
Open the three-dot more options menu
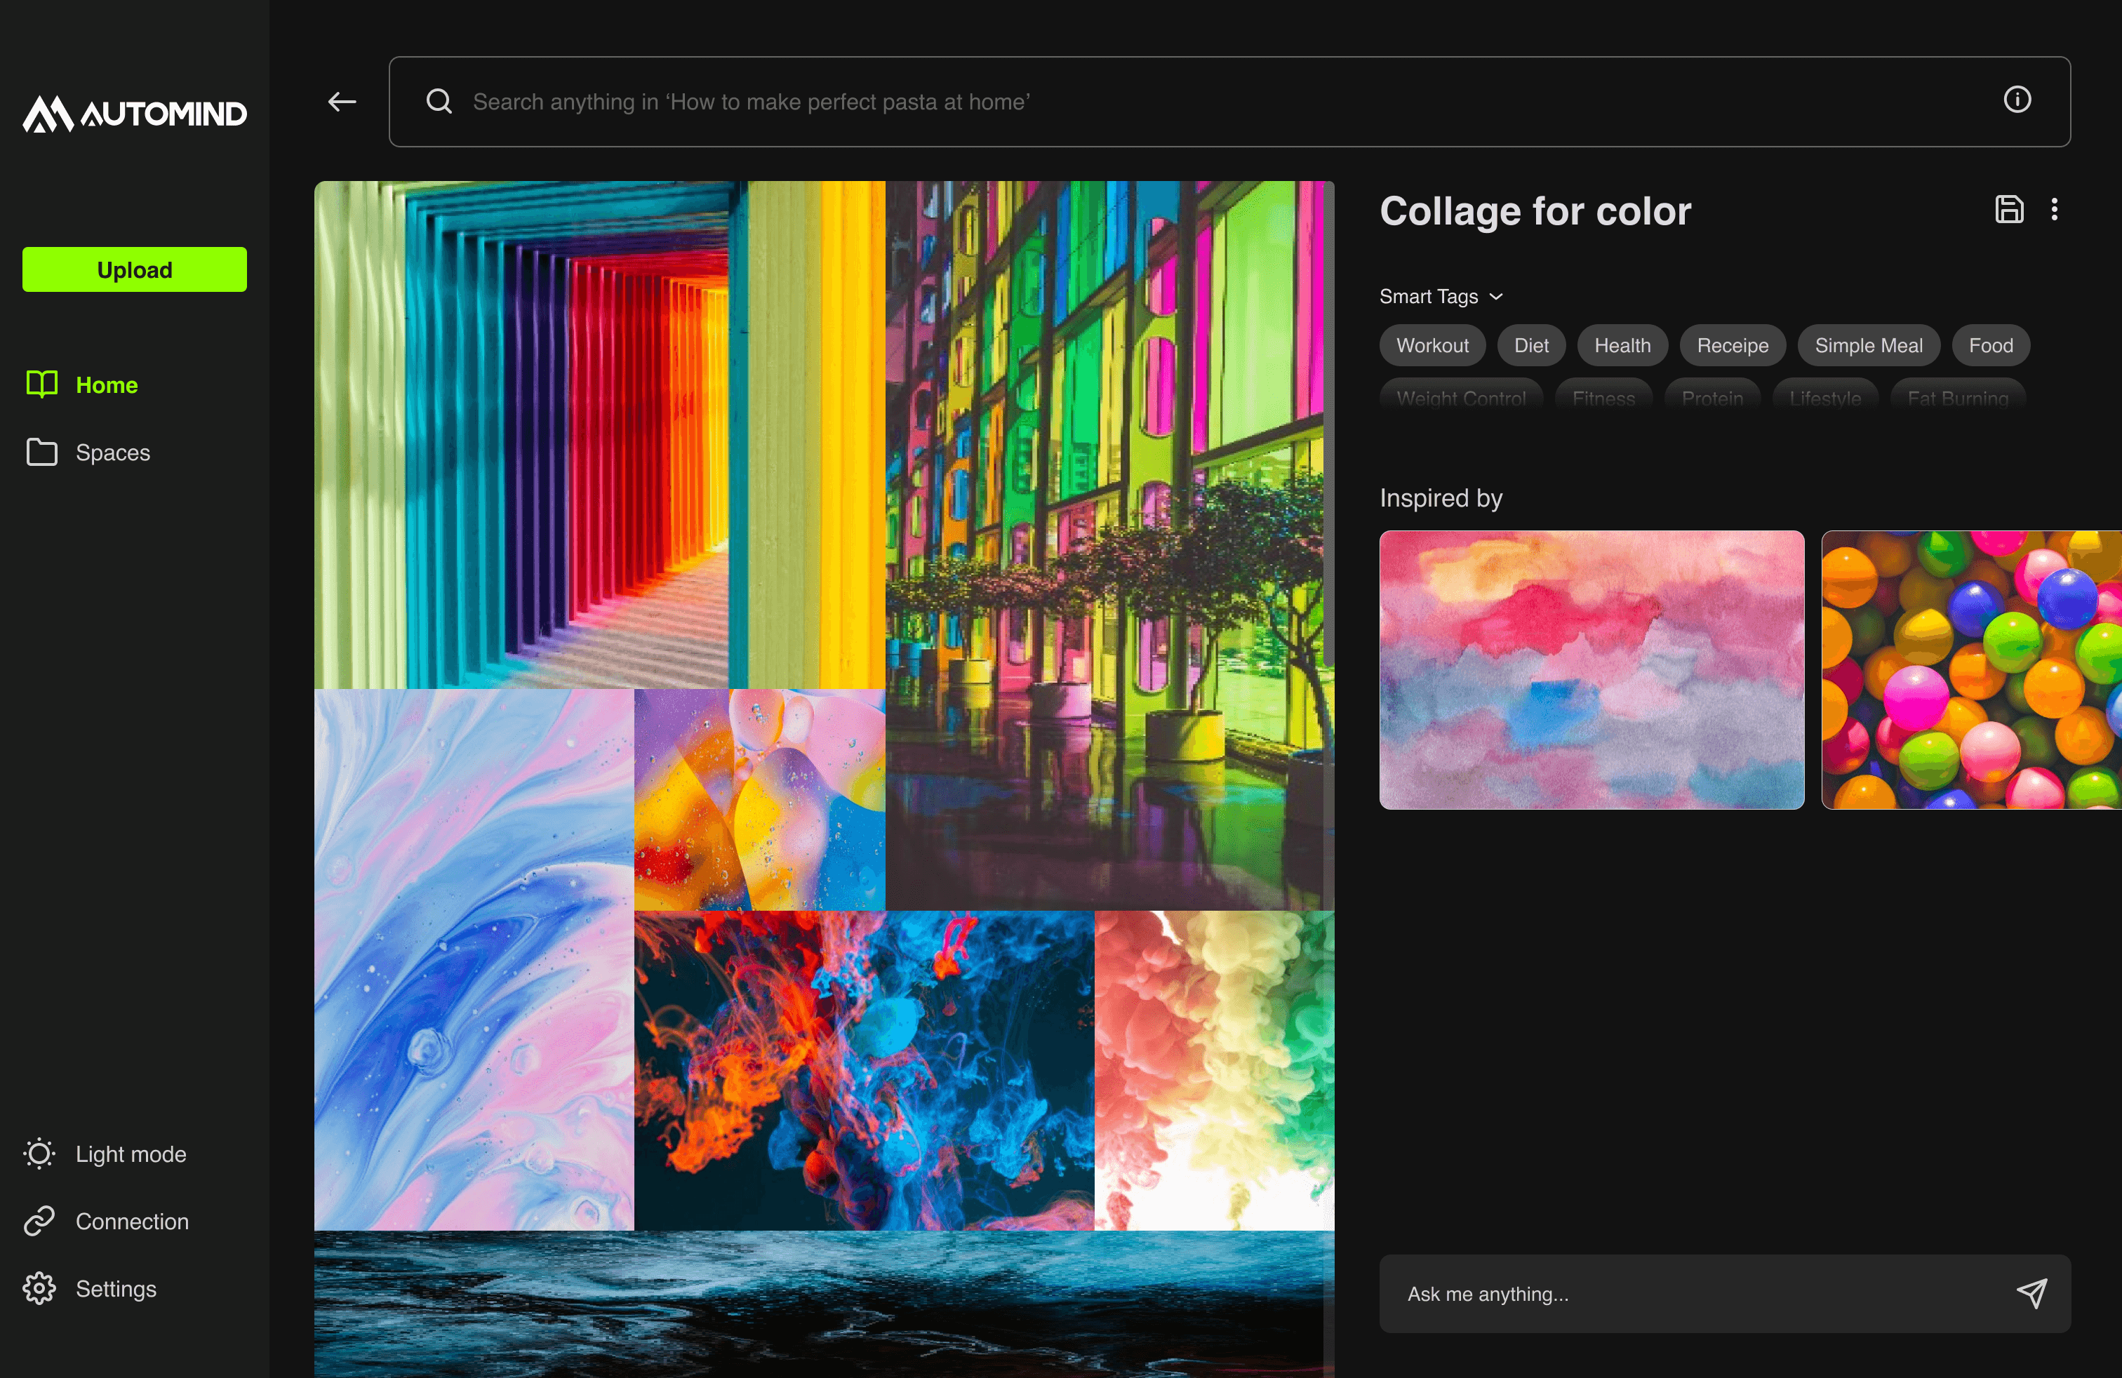pos(2054,210)
